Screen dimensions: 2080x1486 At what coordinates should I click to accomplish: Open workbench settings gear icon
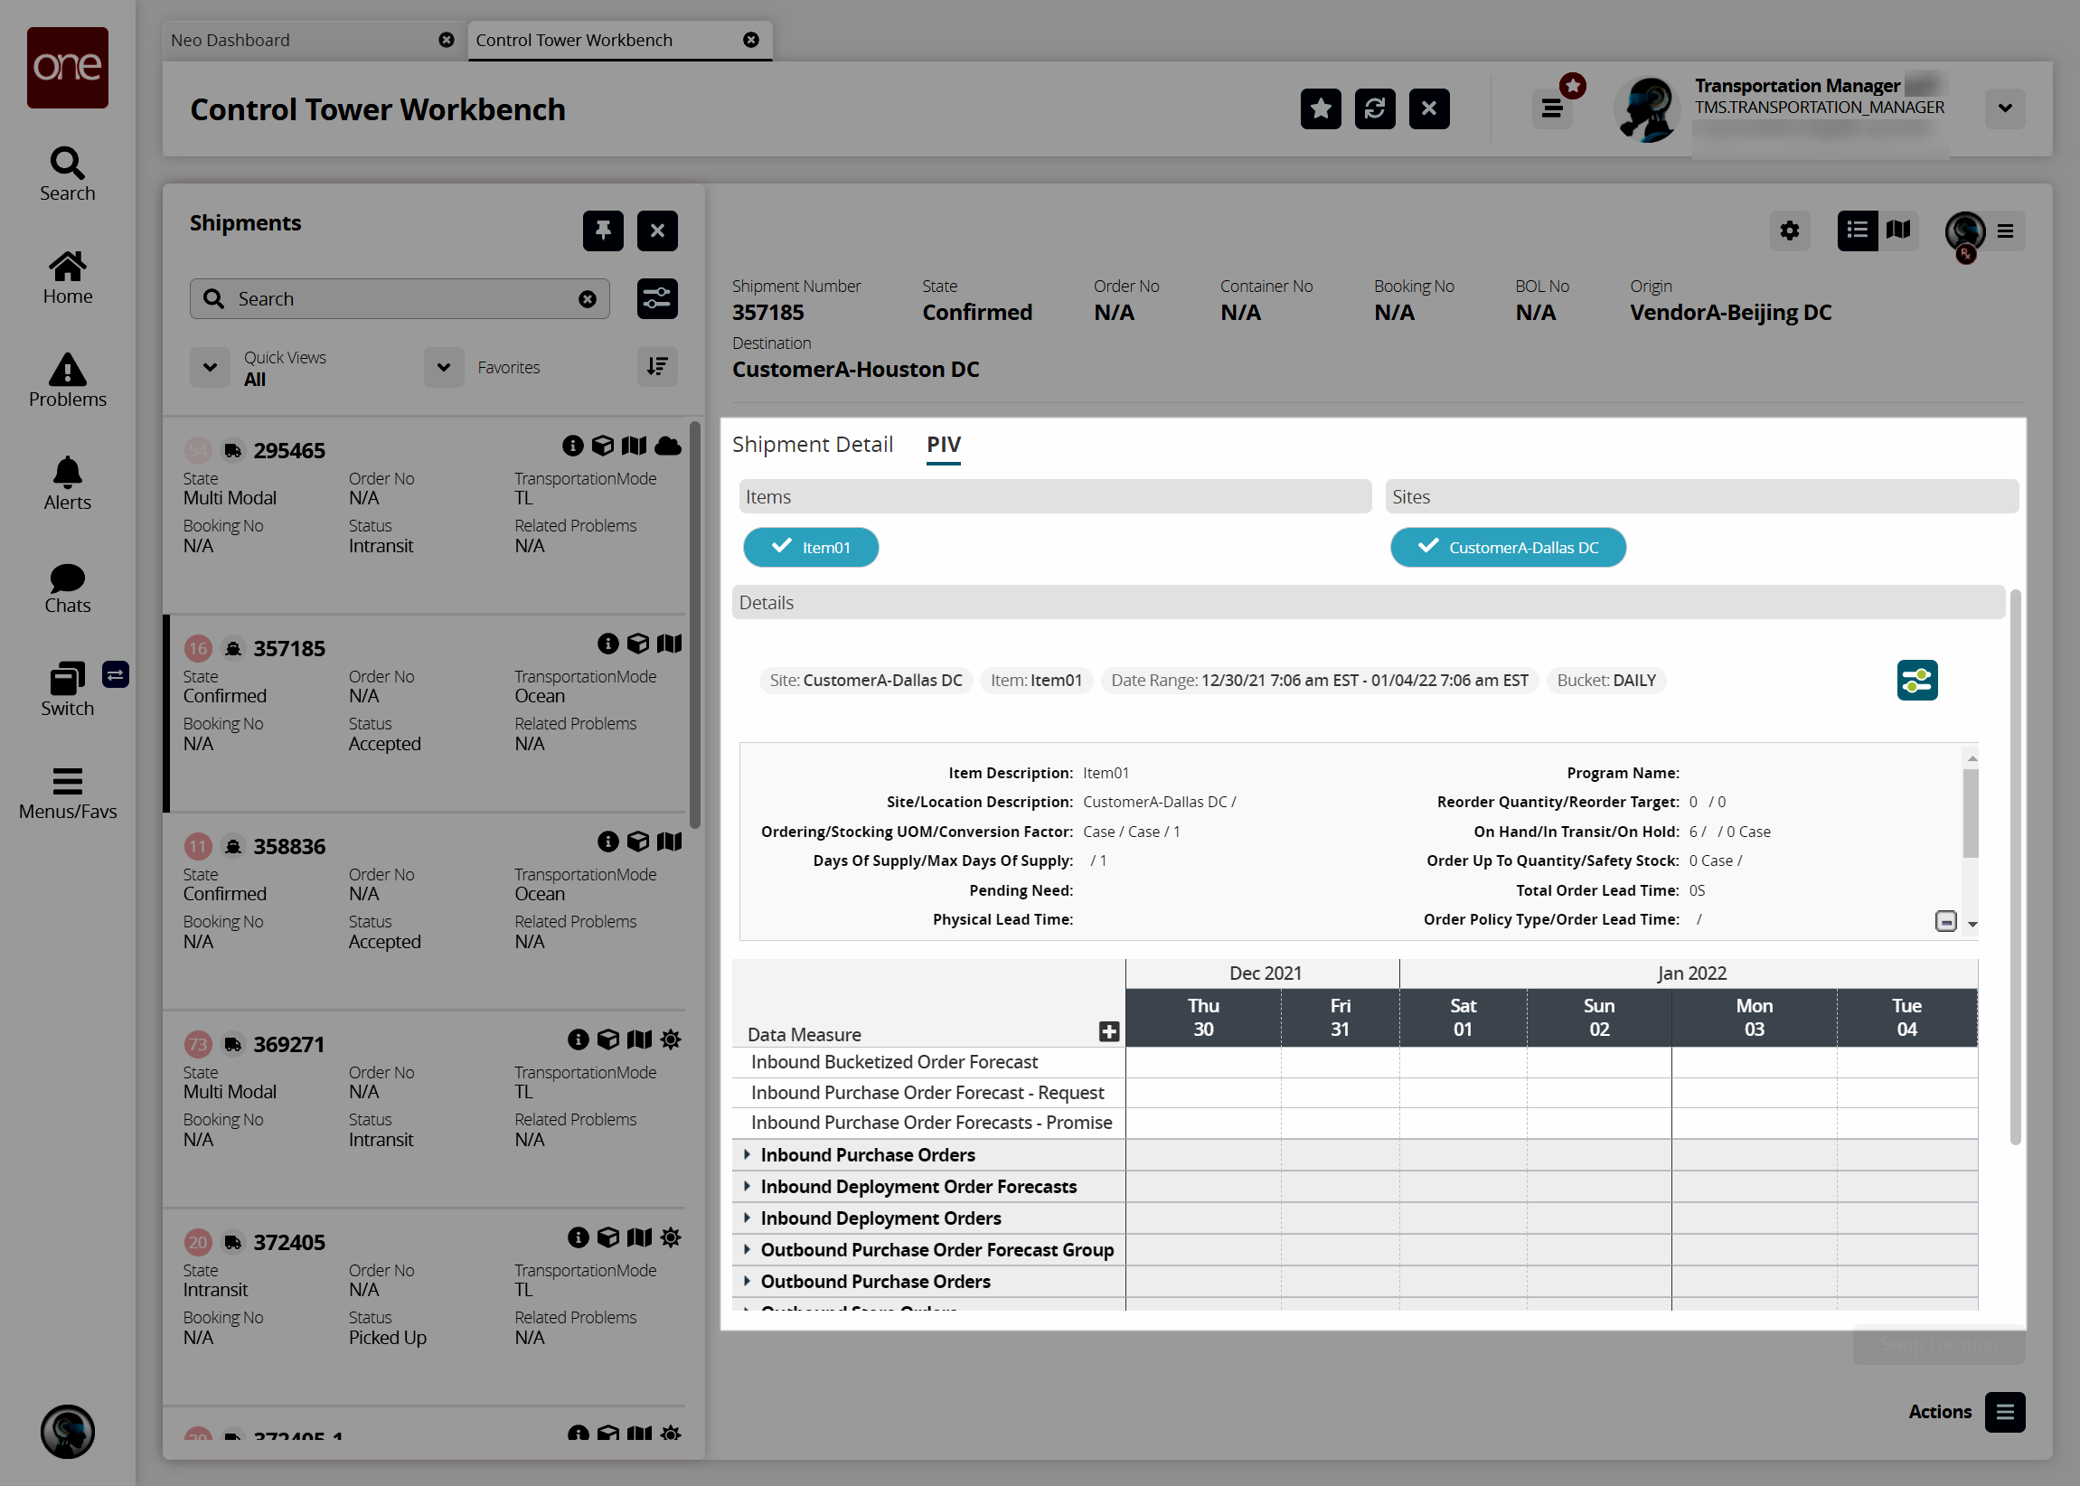(x=1789, y=230)
